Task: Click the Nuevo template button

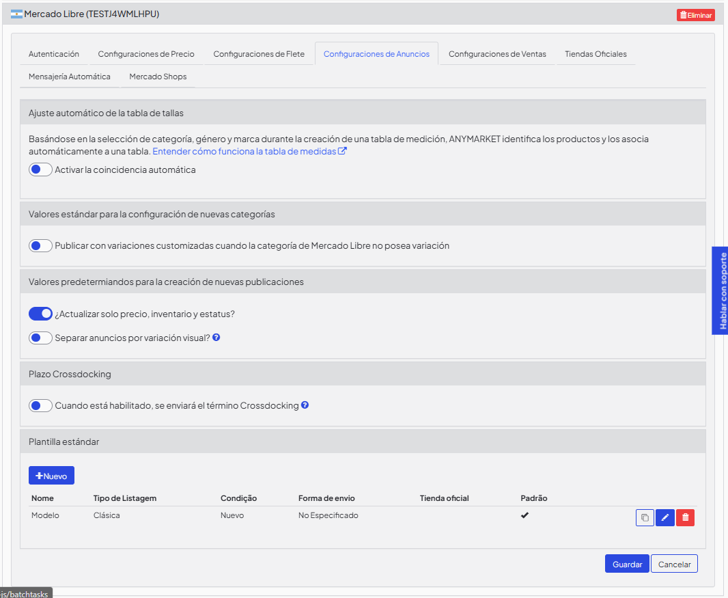Action: 51,476
